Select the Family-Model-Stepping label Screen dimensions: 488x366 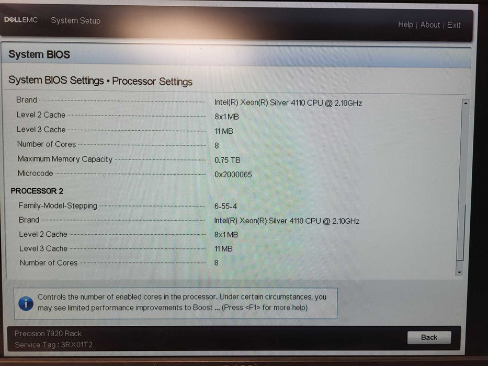tap(58, 205)
